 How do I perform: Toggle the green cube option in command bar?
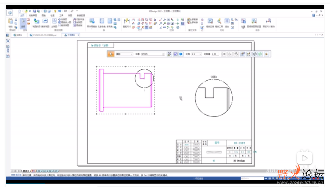click(x=260, y=54)
